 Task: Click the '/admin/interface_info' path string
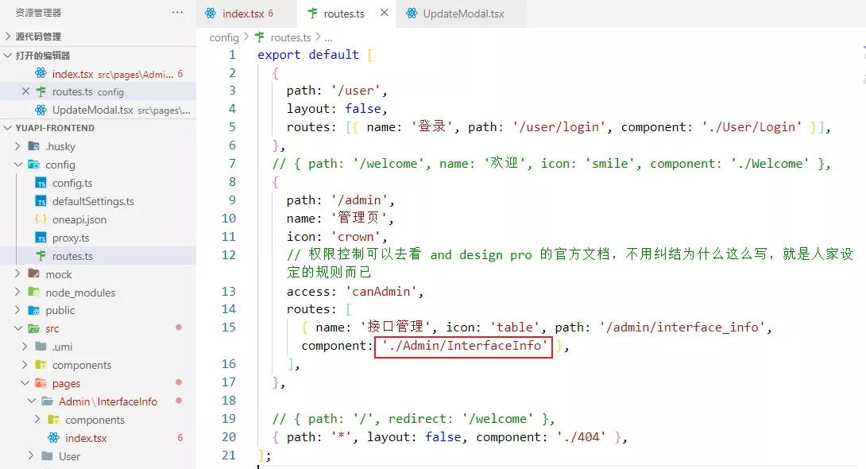pos(682,327)
